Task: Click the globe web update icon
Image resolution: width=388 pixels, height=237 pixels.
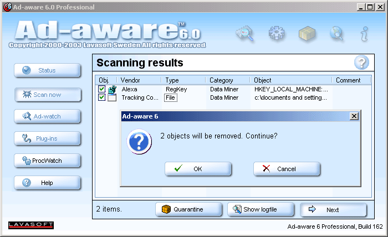Action: click(336, 34)
